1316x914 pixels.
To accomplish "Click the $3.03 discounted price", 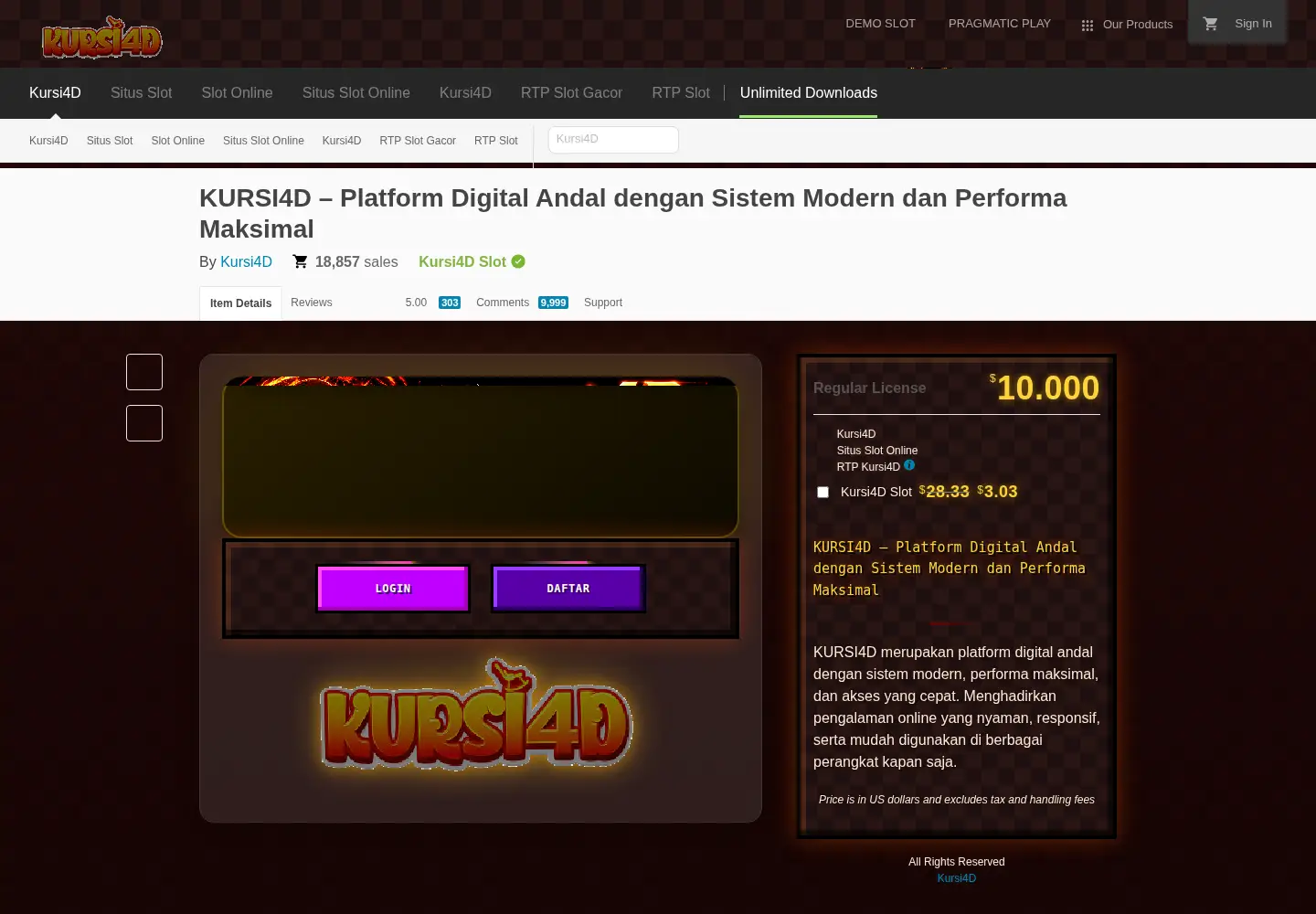I will (x=997, y=492).
